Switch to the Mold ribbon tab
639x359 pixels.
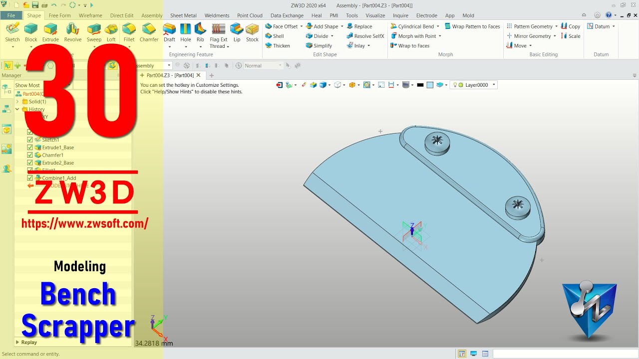click(468, 15)
